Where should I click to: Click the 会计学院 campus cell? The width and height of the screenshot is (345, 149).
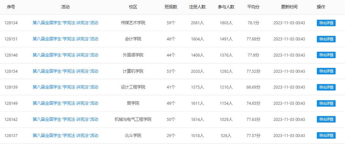click(x=133, y=39)
